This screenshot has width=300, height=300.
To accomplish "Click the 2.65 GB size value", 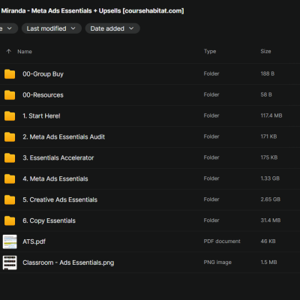I will pos(271,199).
